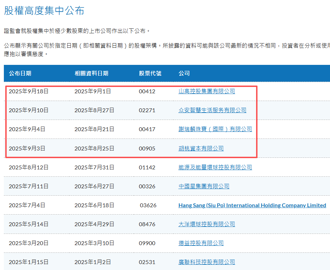Select announcement date 2025年5月14日
This screenshot has width=330, height=270.
[29, 224]
